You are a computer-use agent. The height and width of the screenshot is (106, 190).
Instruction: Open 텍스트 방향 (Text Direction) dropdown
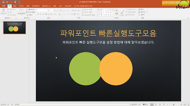click(x=88, y=9)
